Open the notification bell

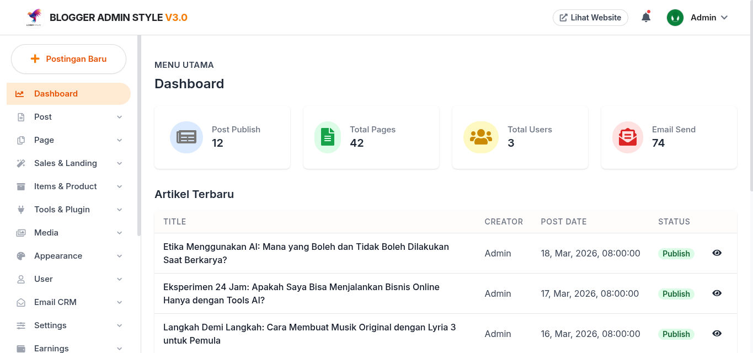coord(646,17)
